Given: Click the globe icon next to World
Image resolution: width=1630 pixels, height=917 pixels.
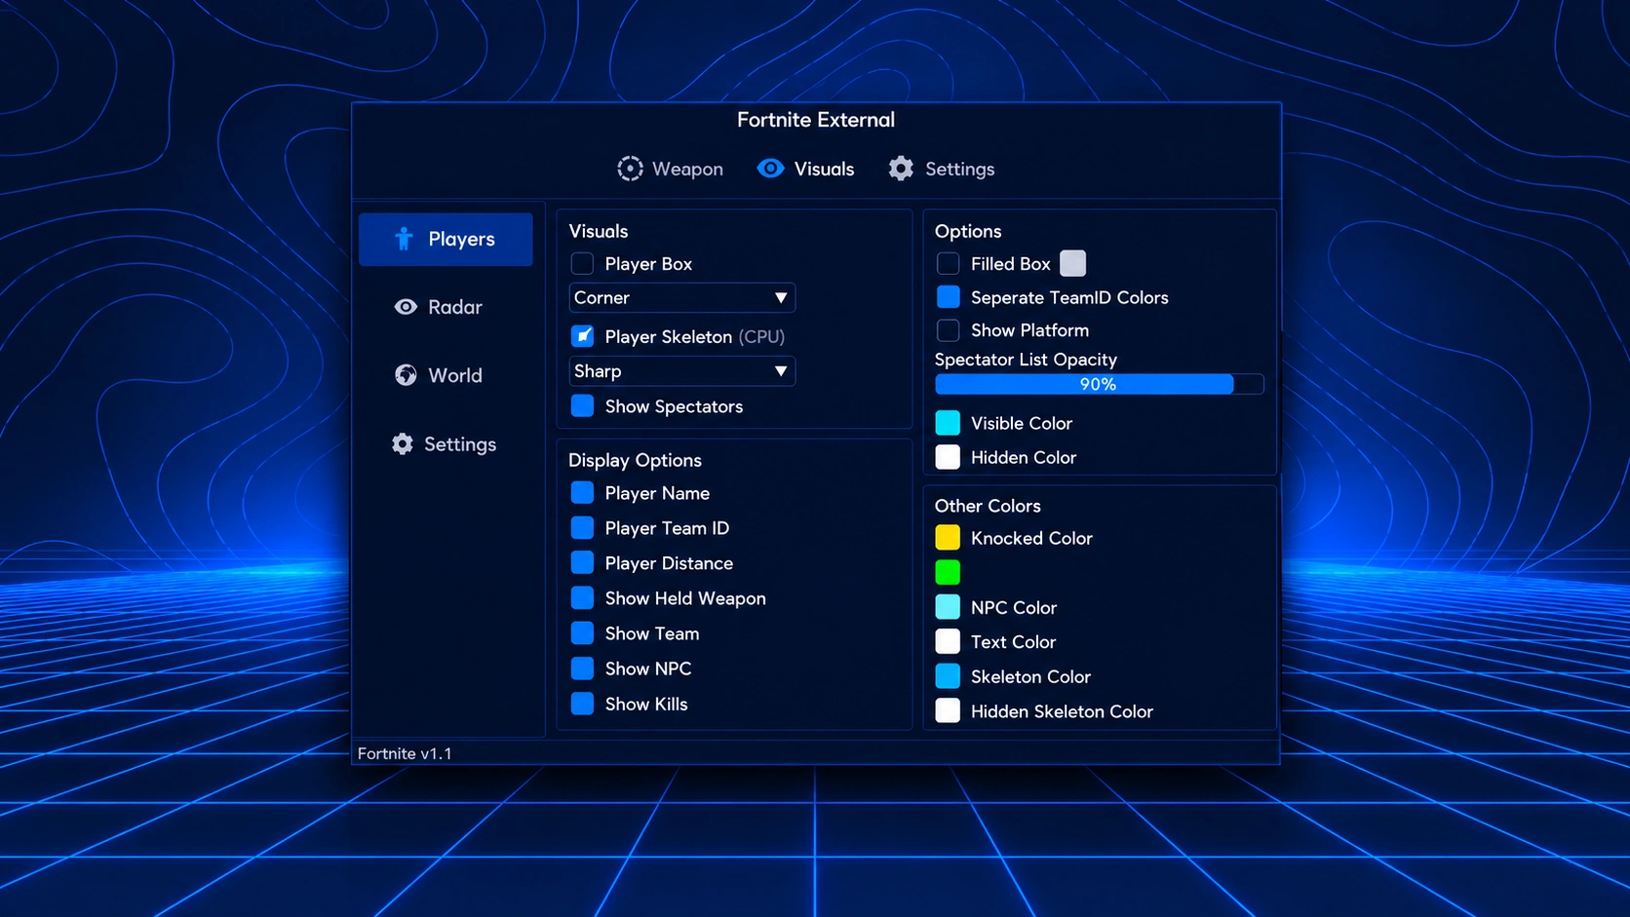Looking at the screenshot, I should coord(406,375).
